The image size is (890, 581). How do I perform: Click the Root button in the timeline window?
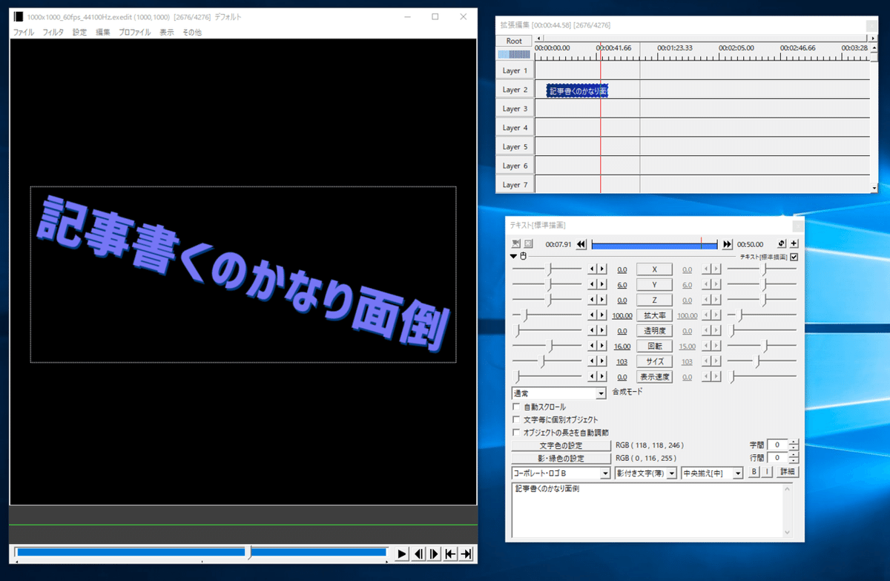[x=514, y=41]
